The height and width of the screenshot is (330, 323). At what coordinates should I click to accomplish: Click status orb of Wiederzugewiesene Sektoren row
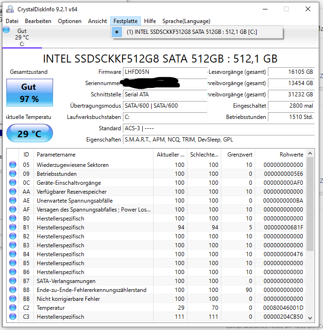(x=13, y=165)
